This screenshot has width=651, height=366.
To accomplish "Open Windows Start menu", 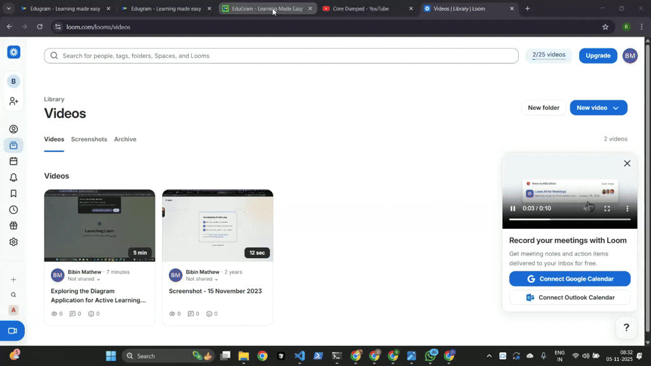I will point(111,356).
